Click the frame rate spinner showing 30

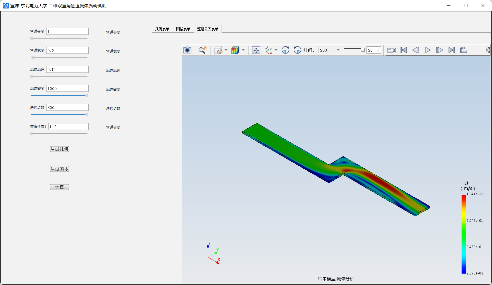coord(374,50)
